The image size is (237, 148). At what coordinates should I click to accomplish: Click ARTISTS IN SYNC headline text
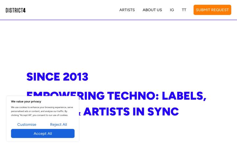(131, 111)
